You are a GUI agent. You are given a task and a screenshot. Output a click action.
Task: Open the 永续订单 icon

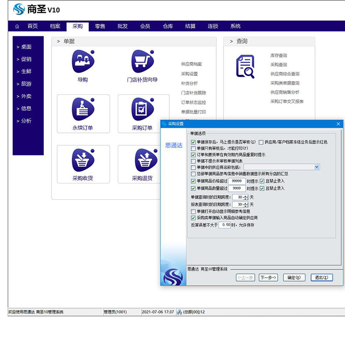click(x=83, y=109)
